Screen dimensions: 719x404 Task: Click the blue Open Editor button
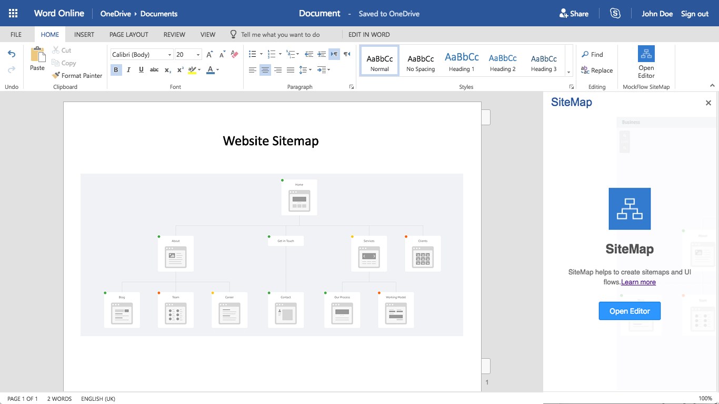pyautogui.click(x=630, y=311)
